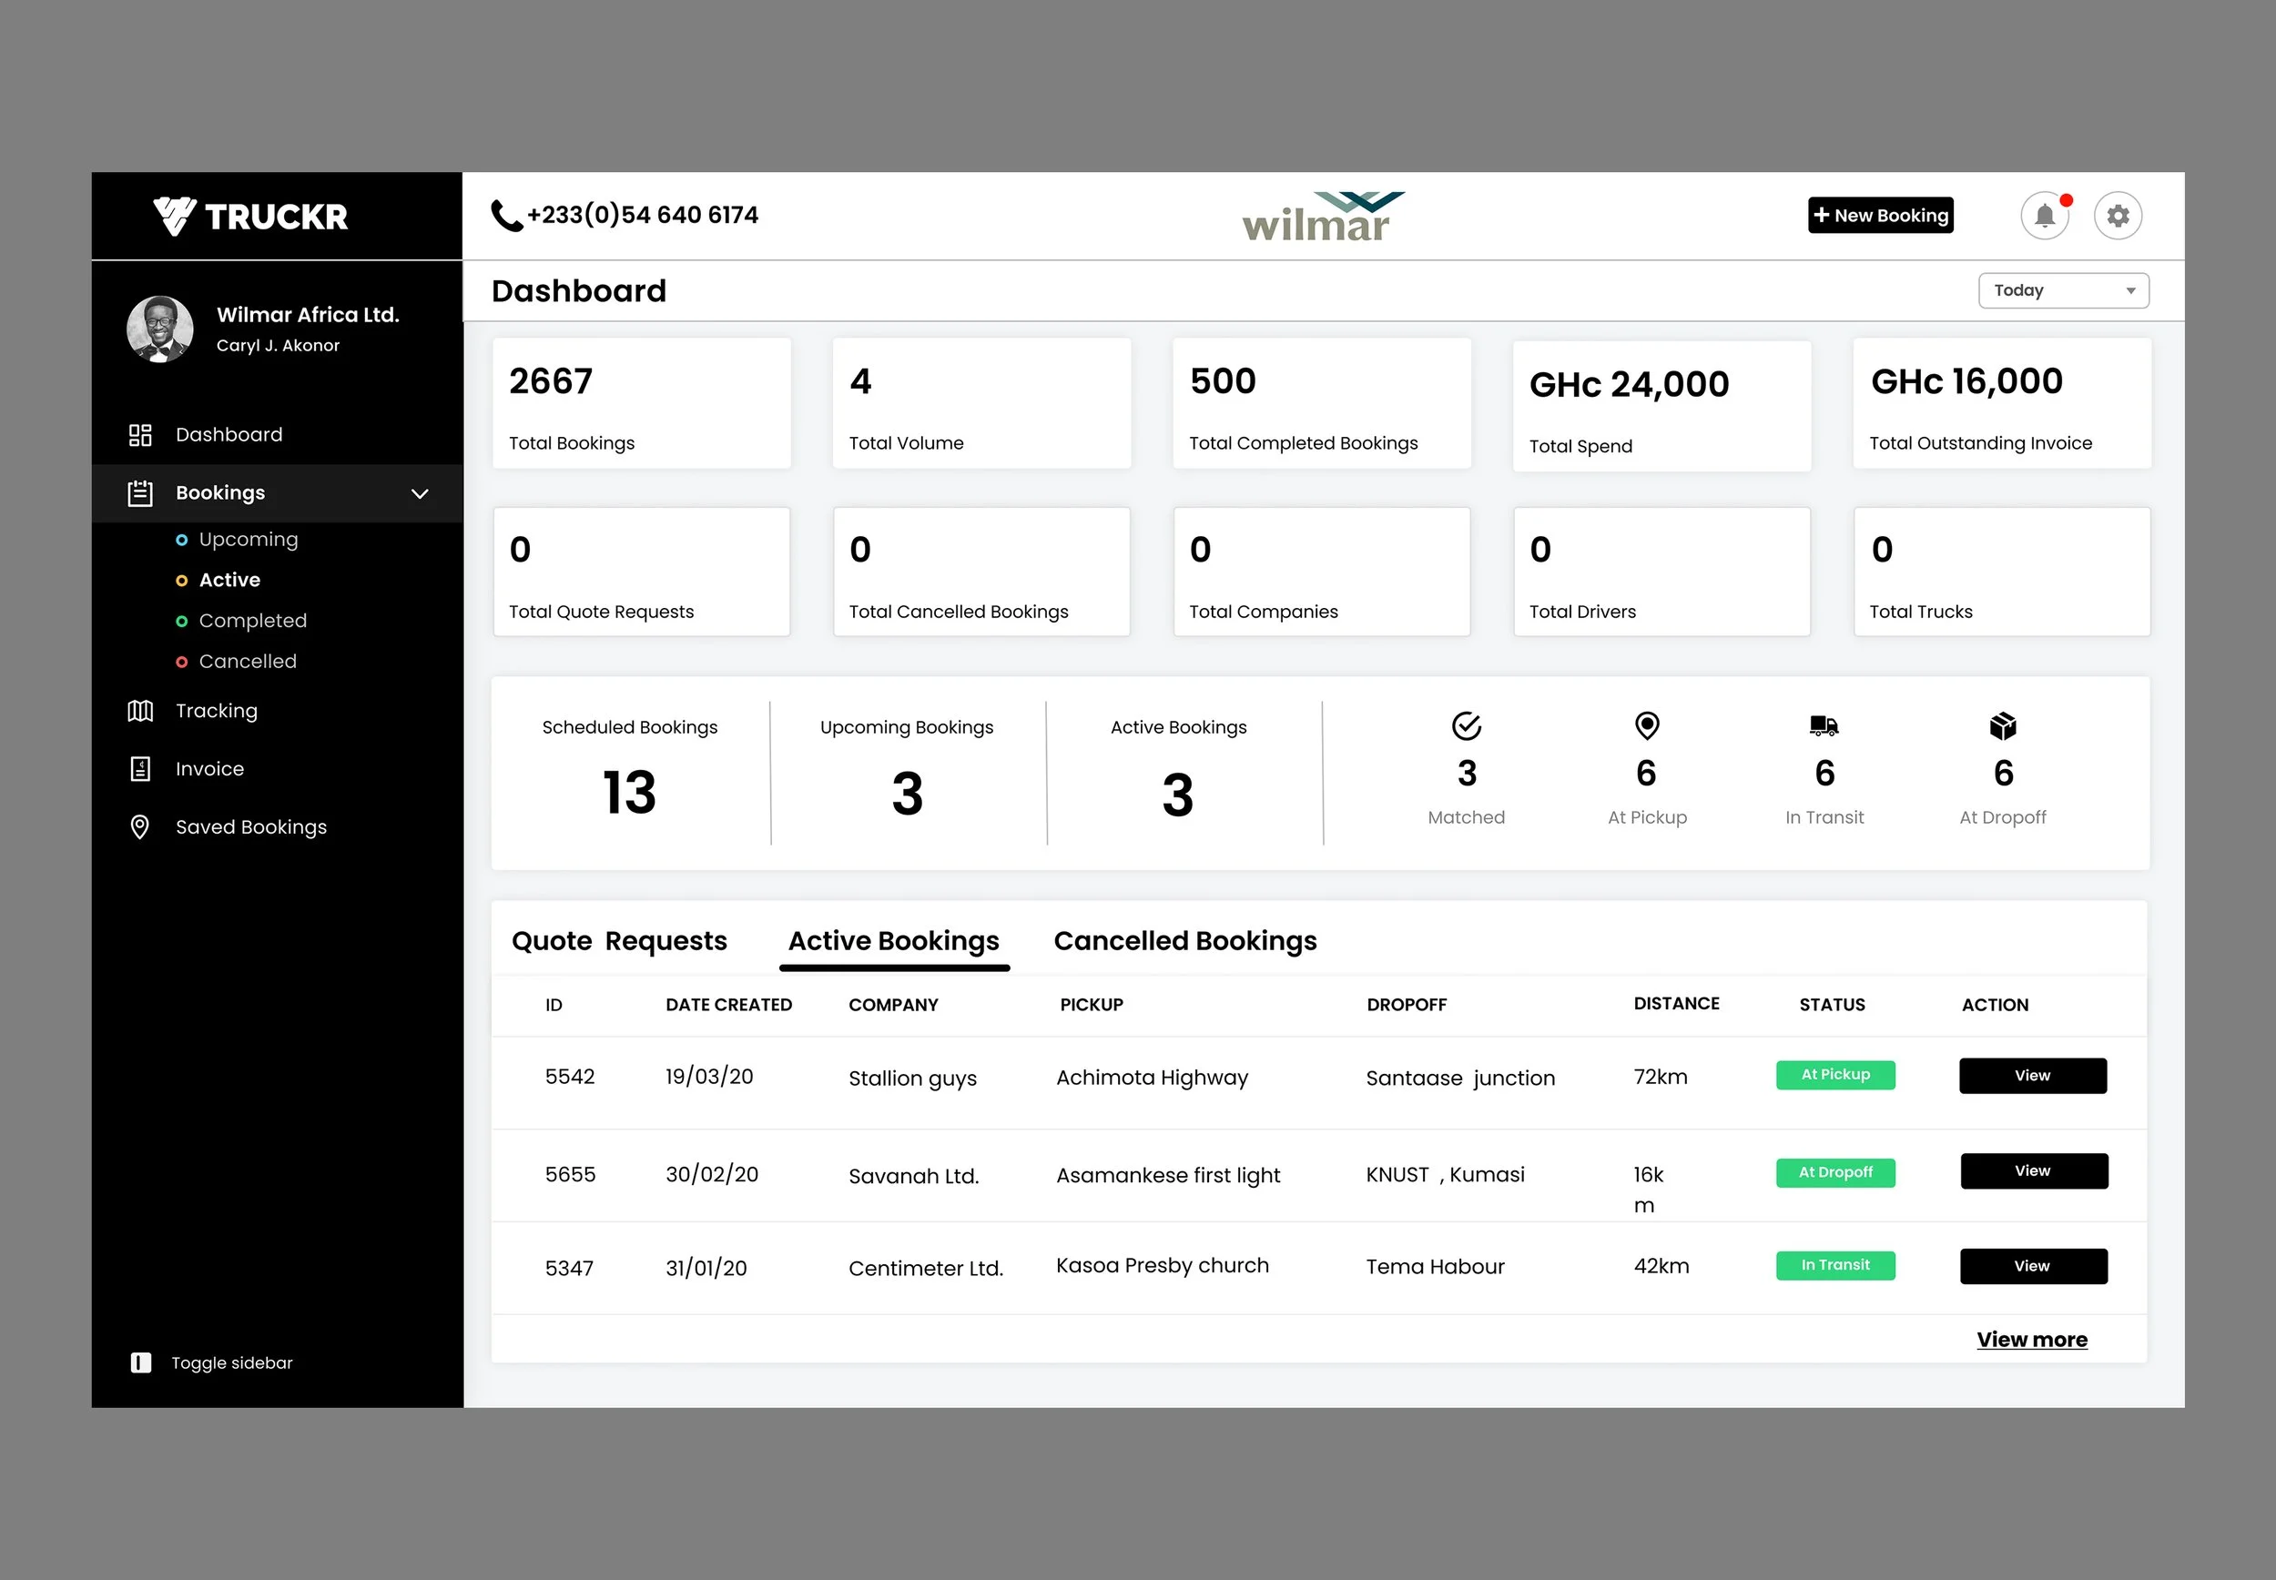The height and width of the screenshot is (1580, 2276).
Task: Click the In Transit truck icon
Action: tap(1824, 725)
